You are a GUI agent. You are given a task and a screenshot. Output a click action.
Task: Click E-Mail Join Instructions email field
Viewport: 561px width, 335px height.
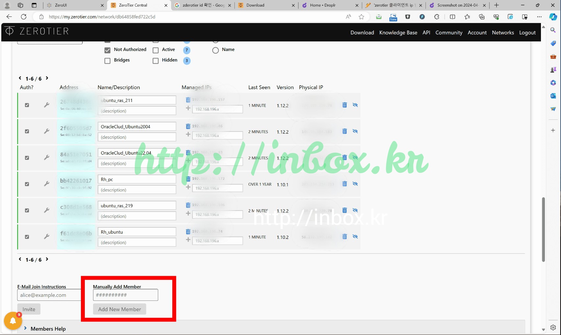point(49,295)
